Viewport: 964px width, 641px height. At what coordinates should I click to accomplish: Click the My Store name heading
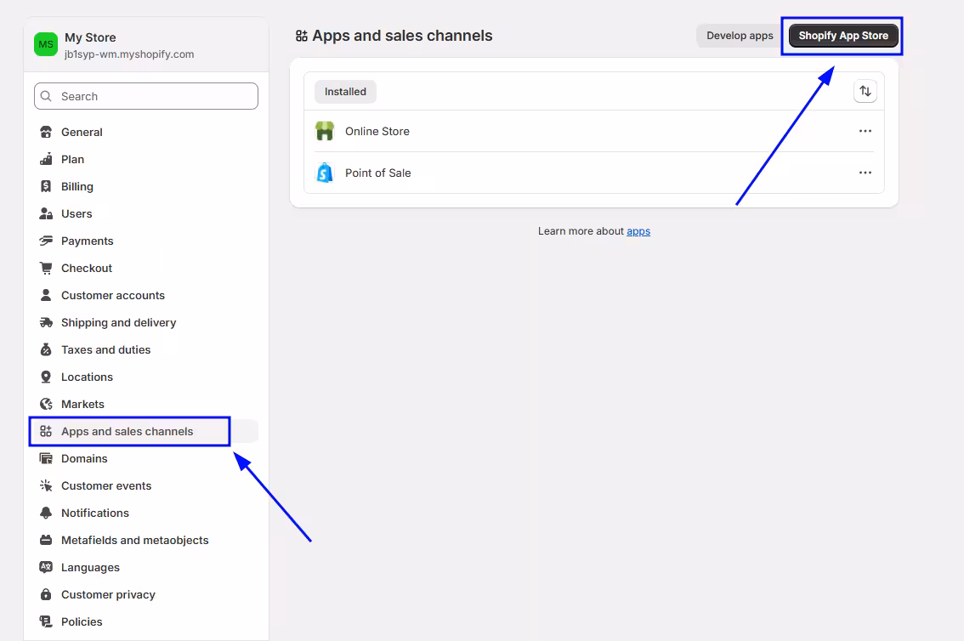click(90, 37)
